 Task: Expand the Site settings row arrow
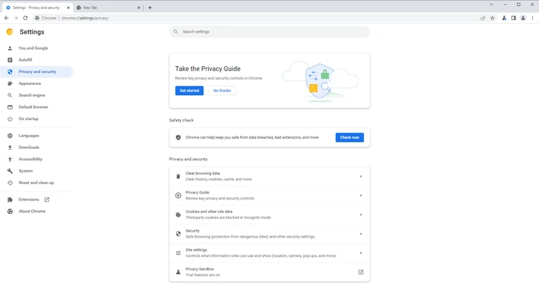pos(361,253)
